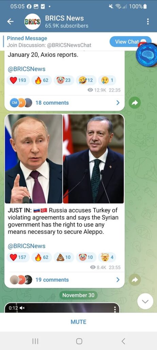Screen dimensions: 157x350
Task: Toggle poop reaction showing 10
Action: coord(64,257)
